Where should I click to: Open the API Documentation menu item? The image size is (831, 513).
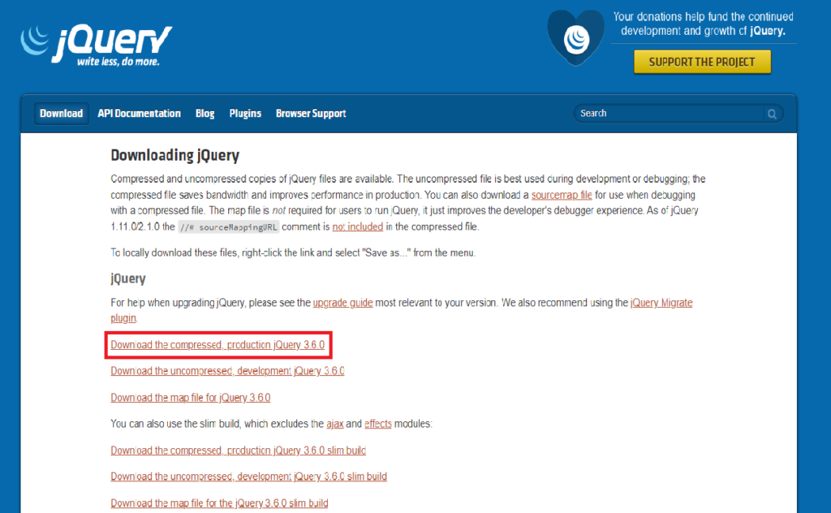click(139, 114)
